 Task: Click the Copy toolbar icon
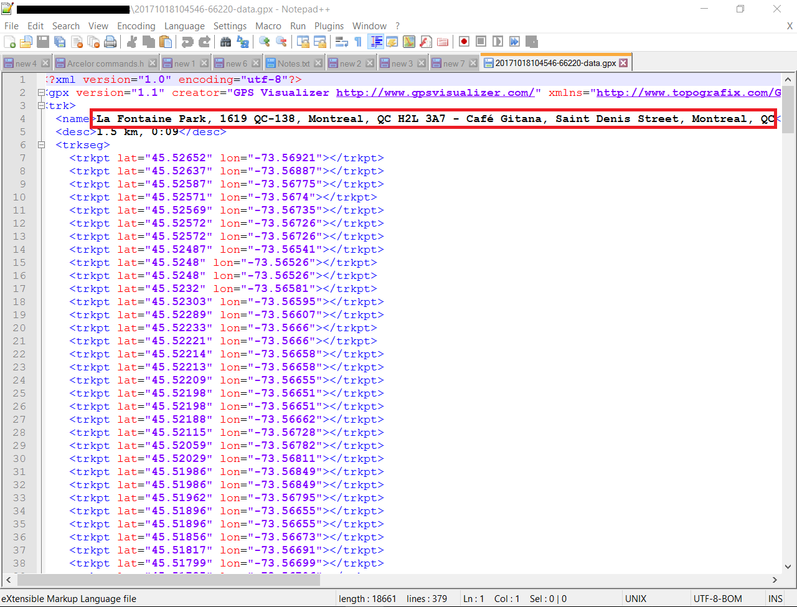149,42
